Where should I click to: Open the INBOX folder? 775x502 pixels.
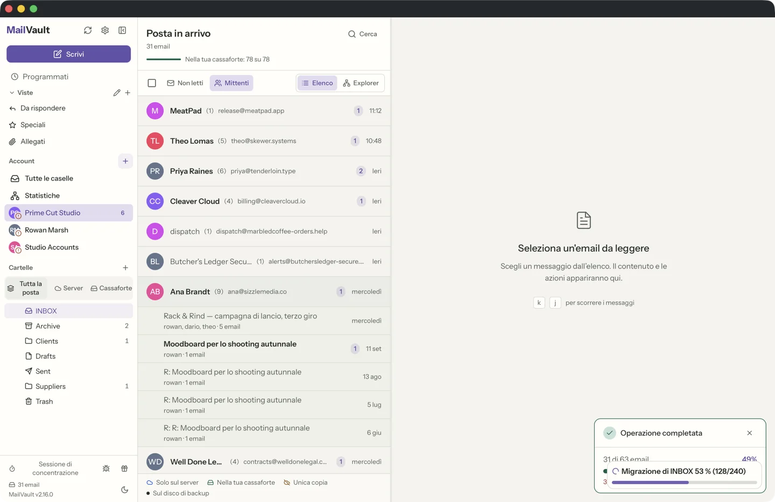68,311
